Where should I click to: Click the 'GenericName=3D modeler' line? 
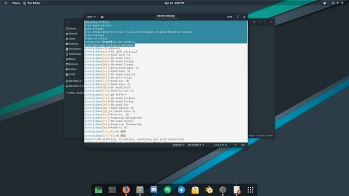[x=103, y=48]
